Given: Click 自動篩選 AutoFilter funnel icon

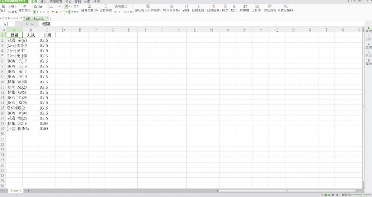Looking at the screenshot, I should (x=214, y=8).
